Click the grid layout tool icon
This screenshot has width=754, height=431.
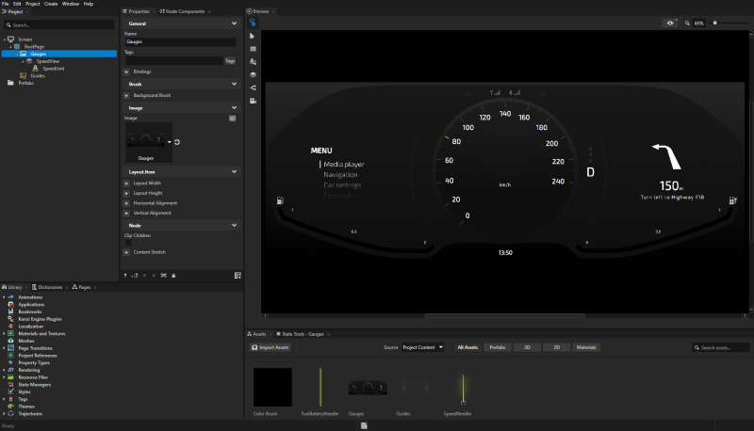pos(253,48)
